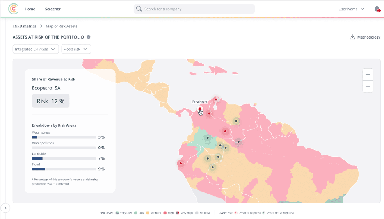This screenshot has height=219, width=384.
Task: Zoom in on the map
Action: (x=368, y=75)
